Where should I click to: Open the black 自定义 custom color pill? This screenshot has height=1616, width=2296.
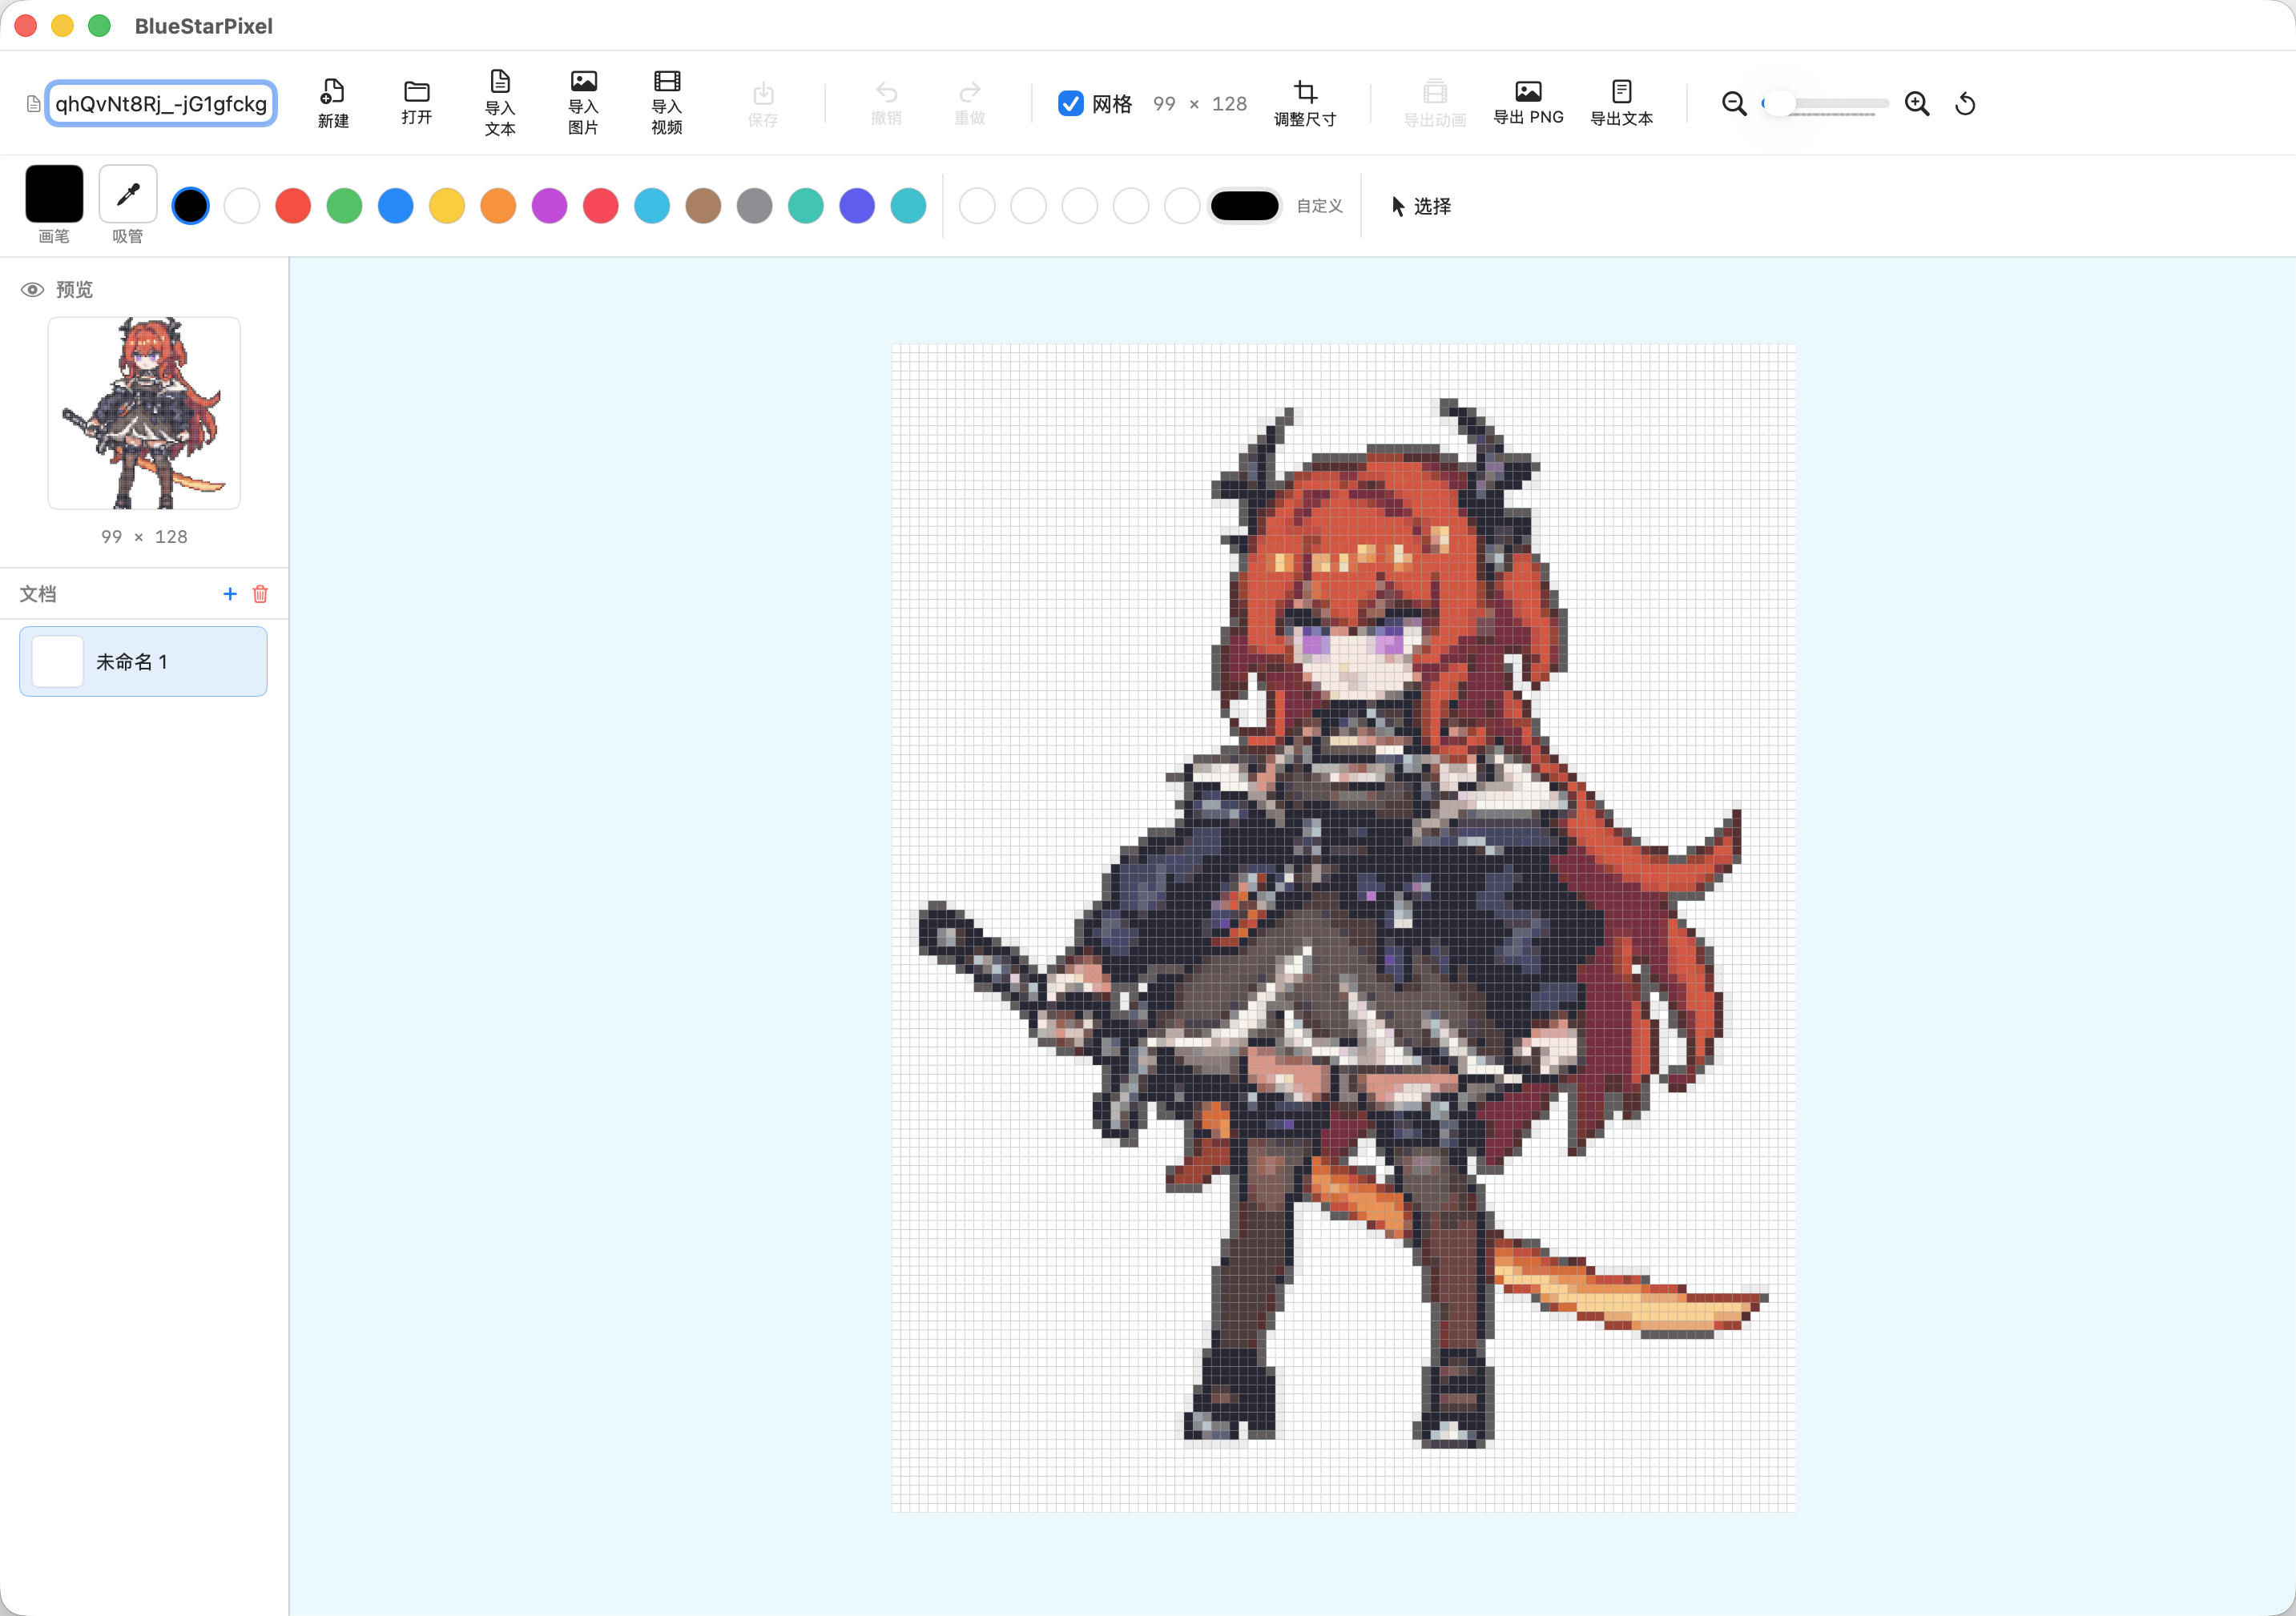pos(1244,206)
